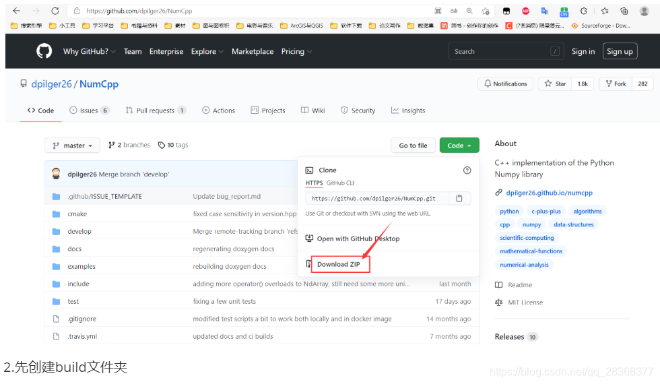Open the test folder
The height and width of the screenshot is (384, 660).
click(73, 302)
